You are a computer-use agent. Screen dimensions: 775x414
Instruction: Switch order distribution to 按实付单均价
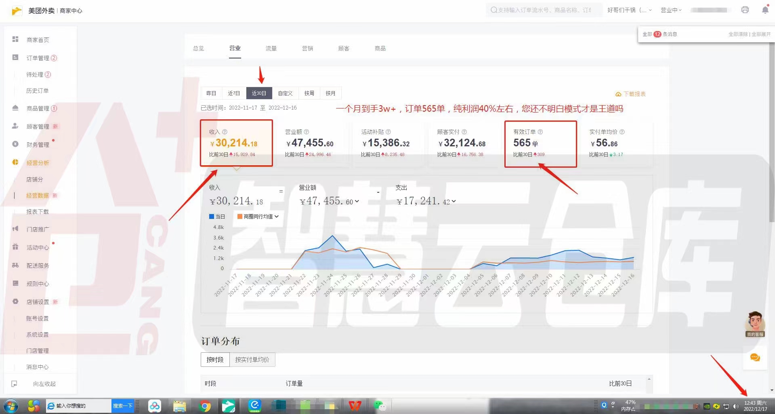point(252,360)
